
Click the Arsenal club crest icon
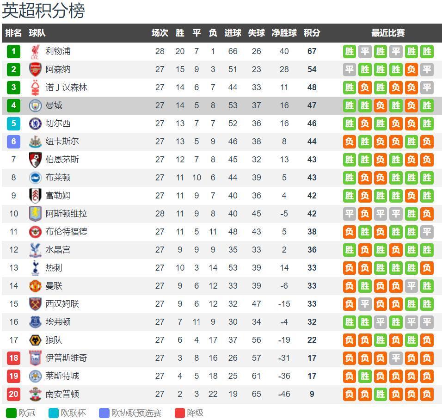[35, 69]
